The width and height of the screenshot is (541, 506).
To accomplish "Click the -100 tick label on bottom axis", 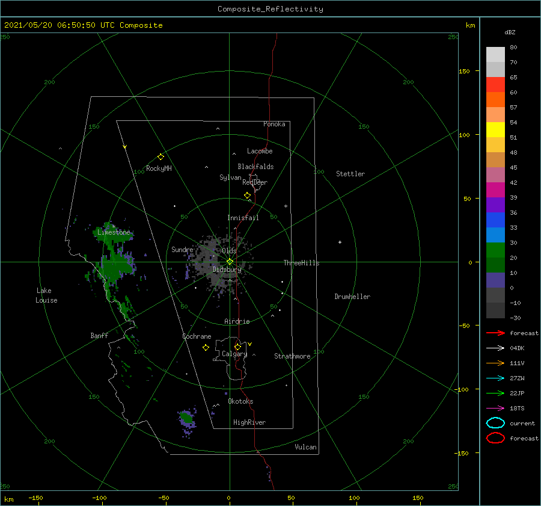I will tap(99, 498).
